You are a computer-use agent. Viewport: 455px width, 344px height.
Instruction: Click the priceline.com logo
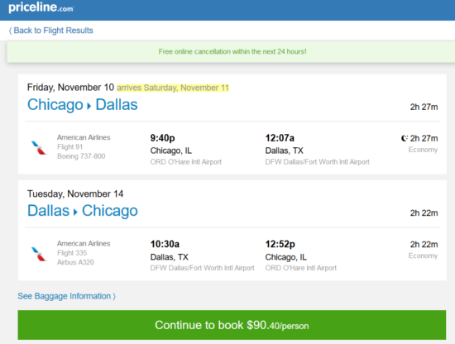tap(41, 7)
